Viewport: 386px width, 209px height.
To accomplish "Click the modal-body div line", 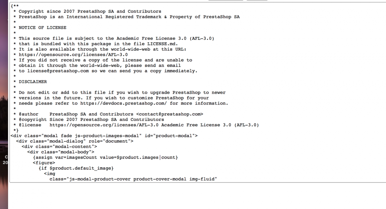I will point(61,152).
